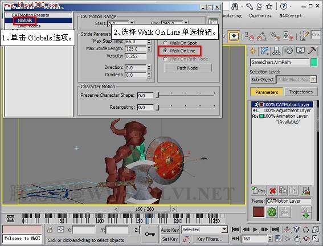The height and width of the screenshot is (246, 323).
Task: Click the collapse layers icon with green arrow
Action: [x=306, y=191]
